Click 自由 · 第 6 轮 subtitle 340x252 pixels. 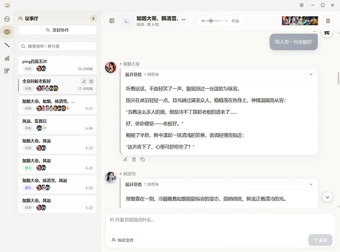(148, 25)
